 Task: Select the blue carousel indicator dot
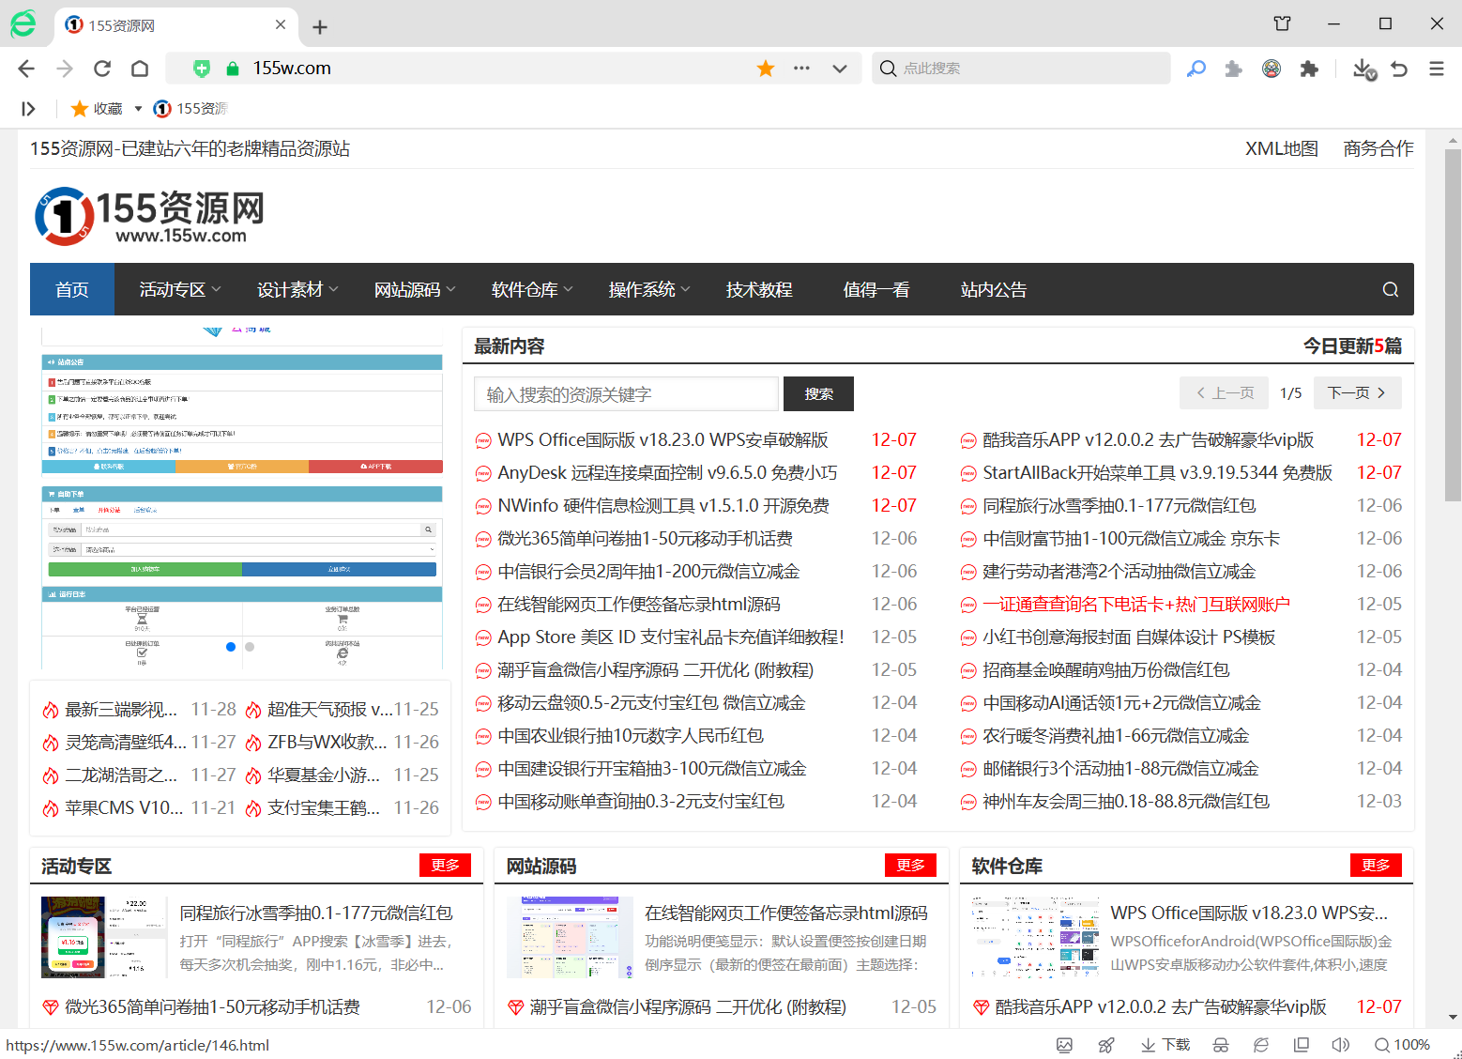(229, 646)
